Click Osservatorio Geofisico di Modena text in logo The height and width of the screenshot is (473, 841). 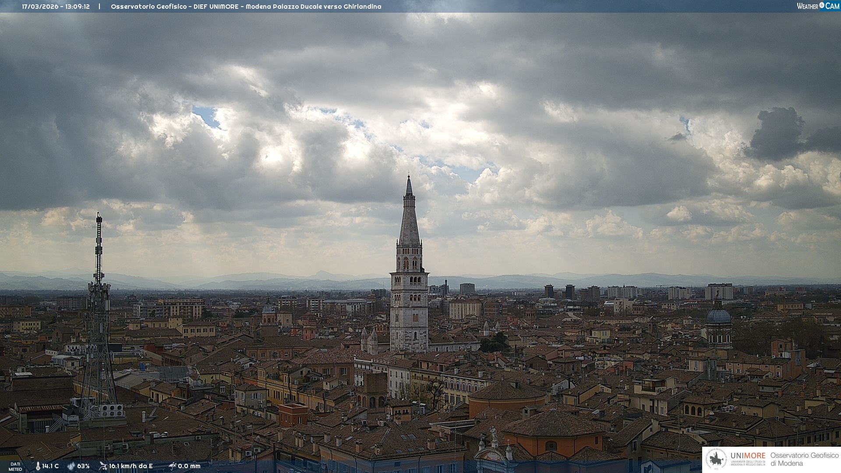(x=804, y=459)
